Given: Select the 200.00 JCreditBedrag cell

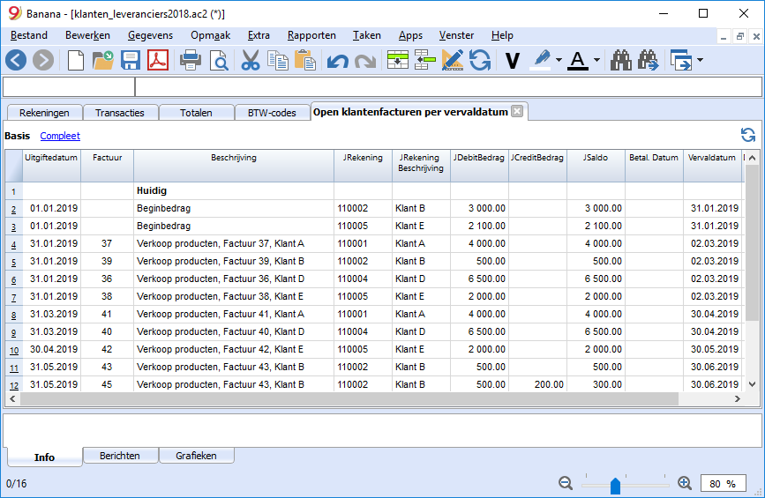Looking at the screenshot, I should [537, 384].
